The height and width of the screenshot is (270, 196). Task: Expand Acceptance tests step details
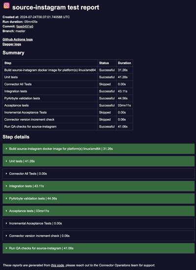tap(98, 211)
